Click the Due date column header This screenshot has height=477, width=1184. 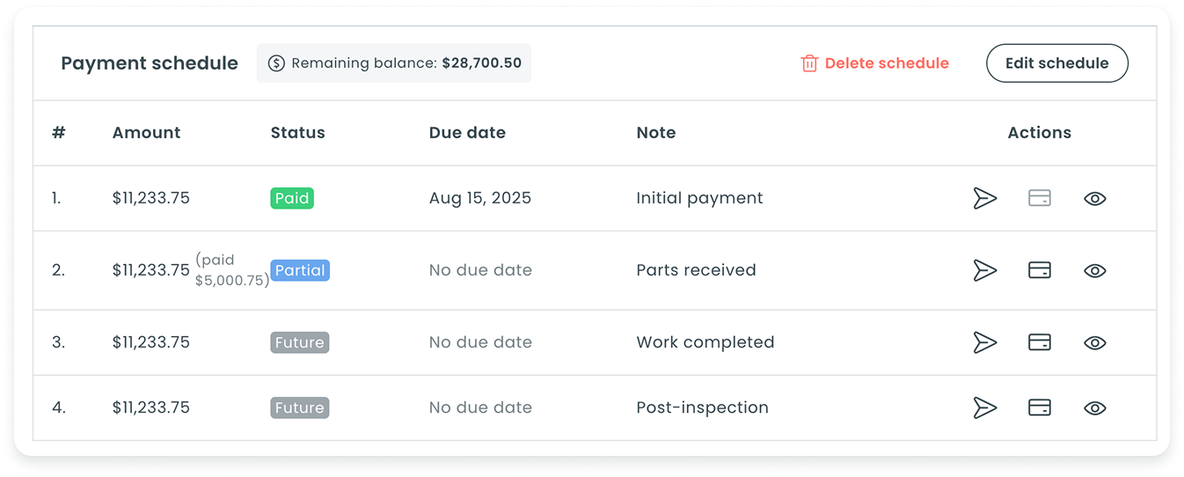pos(467,133)
